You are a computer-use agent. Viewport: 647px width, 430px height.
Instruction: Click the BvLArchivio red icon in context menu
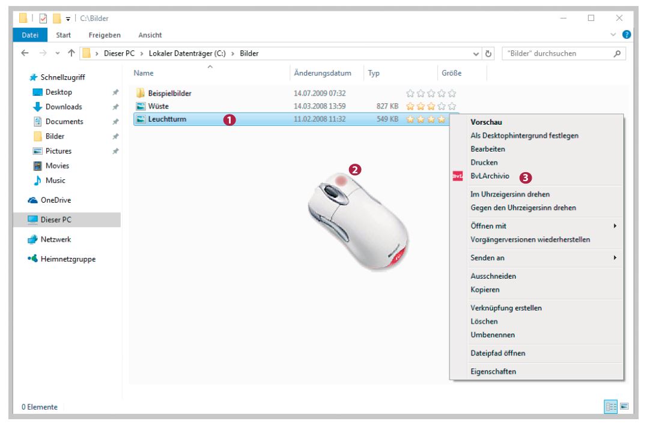(457, 176)
